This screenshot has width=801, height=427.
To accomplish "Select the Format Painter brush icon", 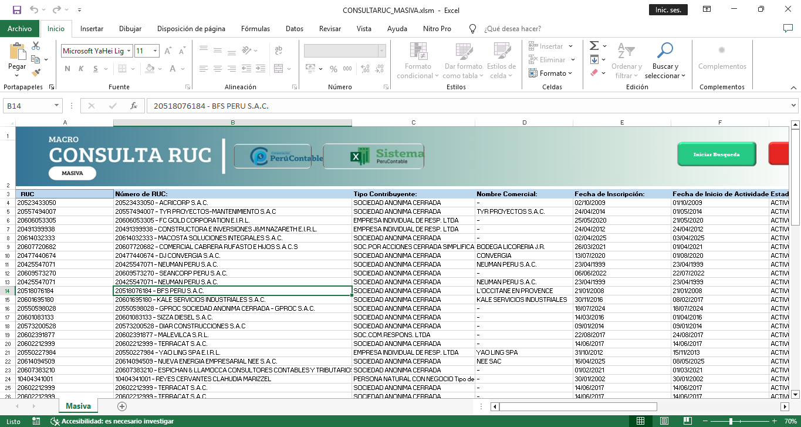I will [36, 73].
